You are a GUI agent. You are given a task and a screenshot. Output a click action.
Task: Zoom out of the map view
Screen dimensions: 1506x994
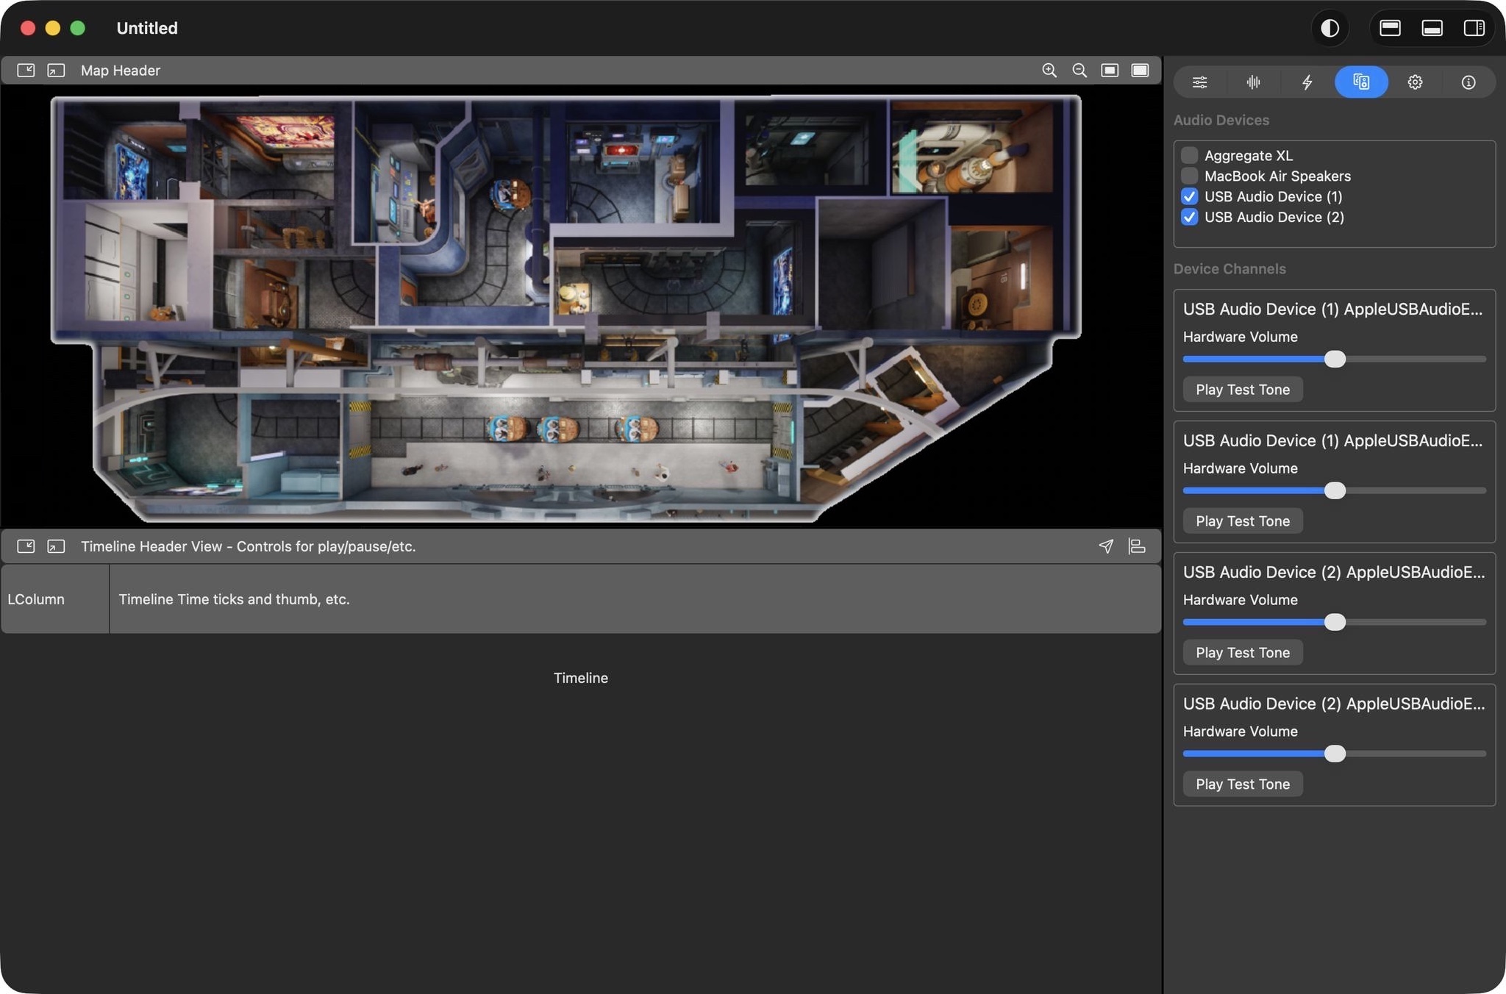1079,71
